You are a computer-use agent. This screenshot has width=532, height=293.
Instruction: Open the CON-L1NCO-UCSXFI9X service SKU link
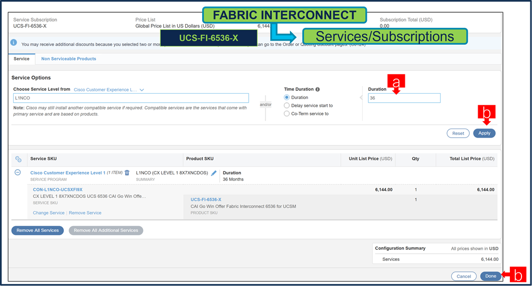coord(58,190)
